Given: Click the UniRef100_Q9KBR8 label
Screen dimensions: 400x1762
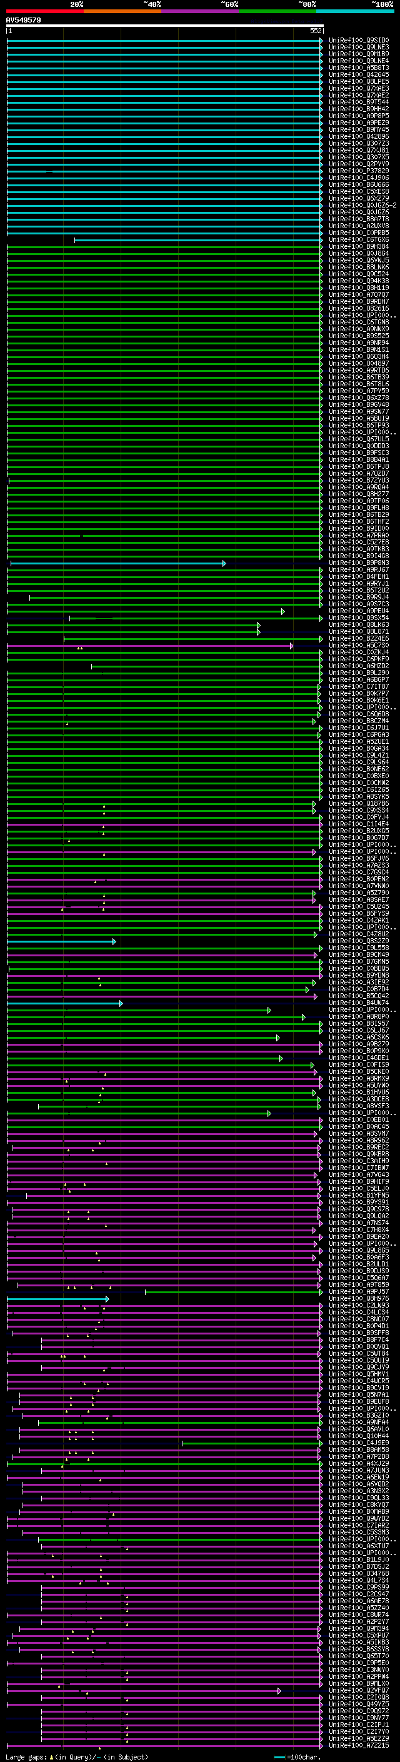Looking at the screenshot, I should pyautogui.click(x=359, y=1154).
